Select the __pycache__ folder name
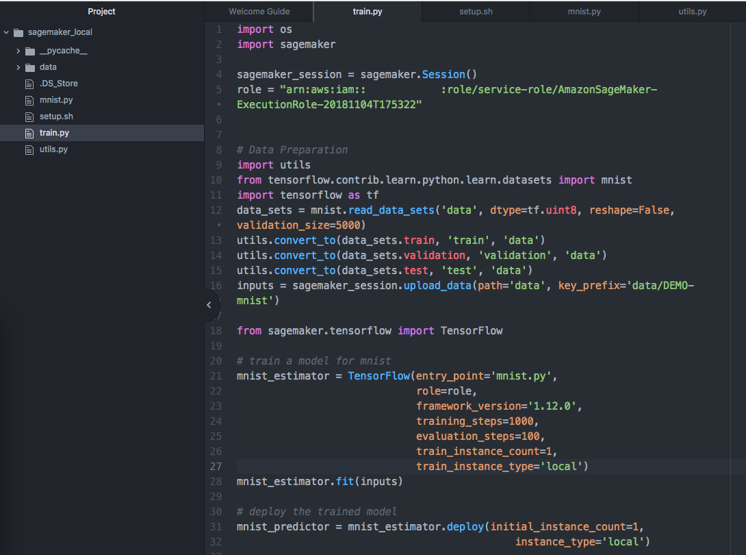Viewport: 746px width, 555px height. click(x=63, y=51)
